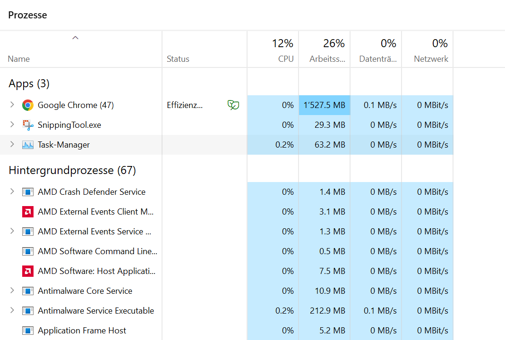Select Antimalware Service Executable name
Image resolution: width=505 pixels, height=340 pixels.
coord(96,311)
